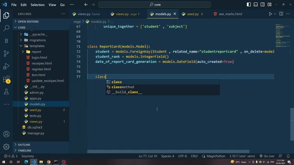294x165 pixels.
Task: Open notifications bell icon
Action: click(288, 156)
